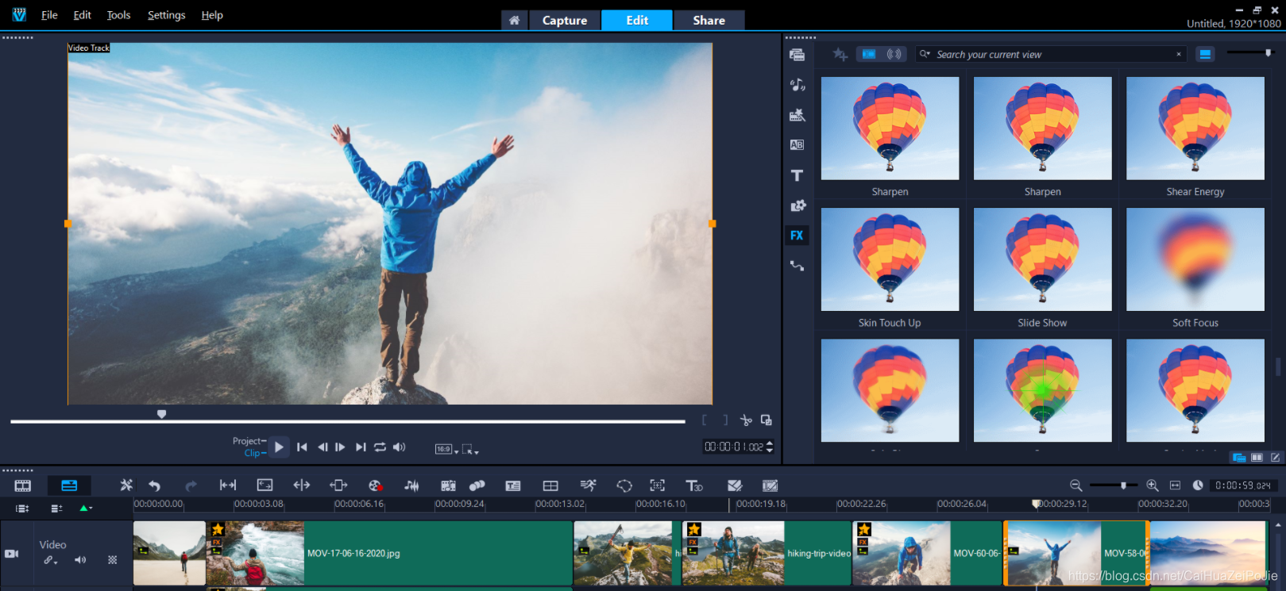Image resolution: width=1286 pixels, height=591 pixels.
Task: Show audio filters only
Action: click(894, 54)
